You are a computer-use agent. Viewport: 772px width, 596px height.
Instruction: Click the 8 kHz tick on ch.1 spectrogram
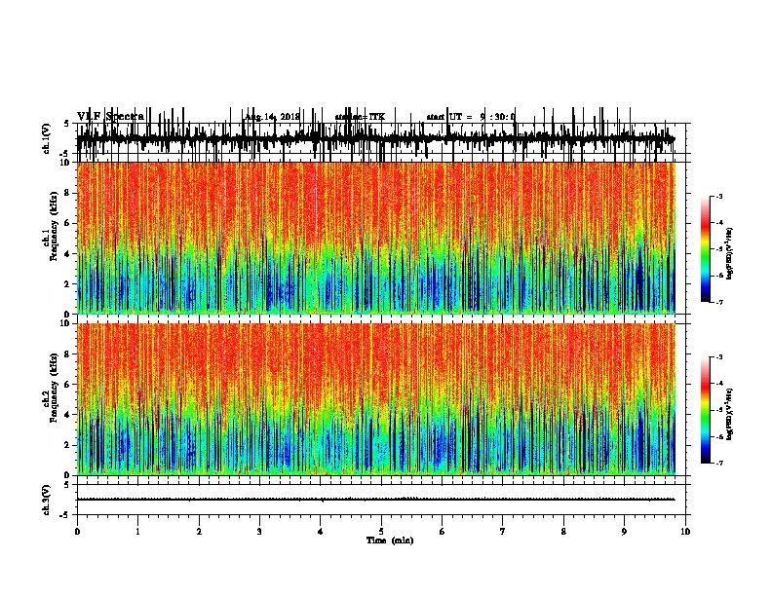coord(68,193)
